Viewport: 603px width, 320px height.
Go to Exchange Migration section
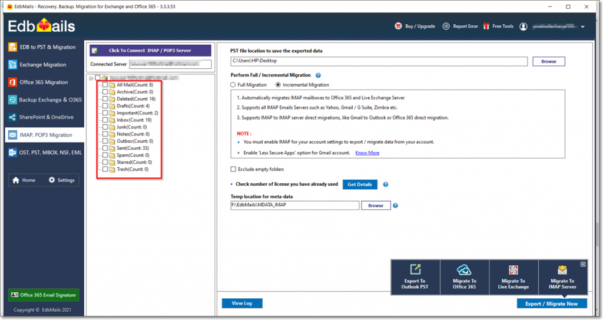click(43, 65)
